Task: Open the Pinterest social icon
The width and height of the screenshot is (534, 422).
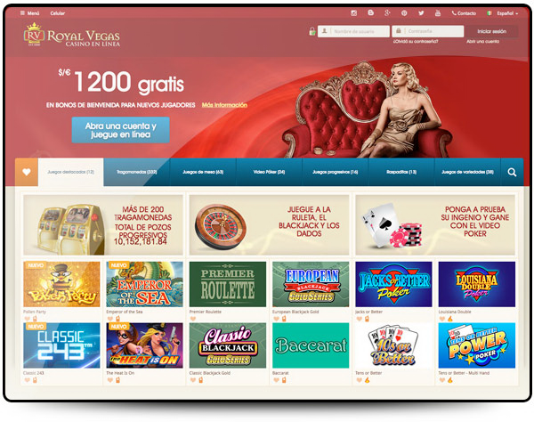Action: (x=404, y=13)
